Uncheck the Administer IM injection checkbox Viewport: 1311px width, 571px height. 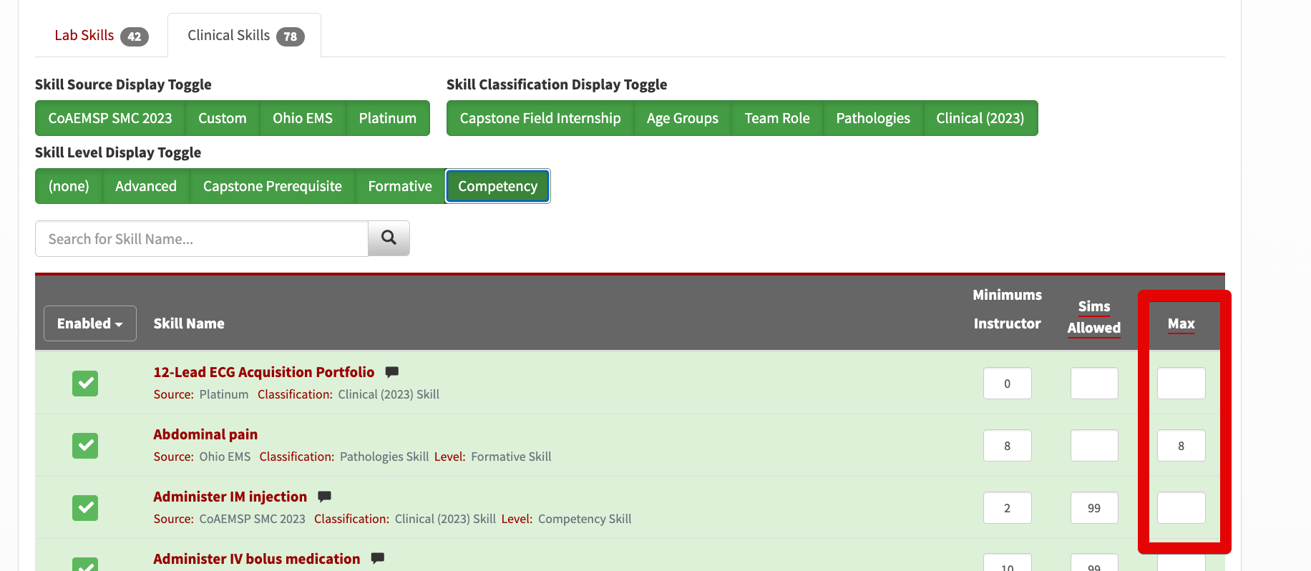tap(85, 508)
